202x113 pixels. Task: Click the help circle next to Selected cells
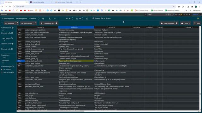(x=12, y=33)
